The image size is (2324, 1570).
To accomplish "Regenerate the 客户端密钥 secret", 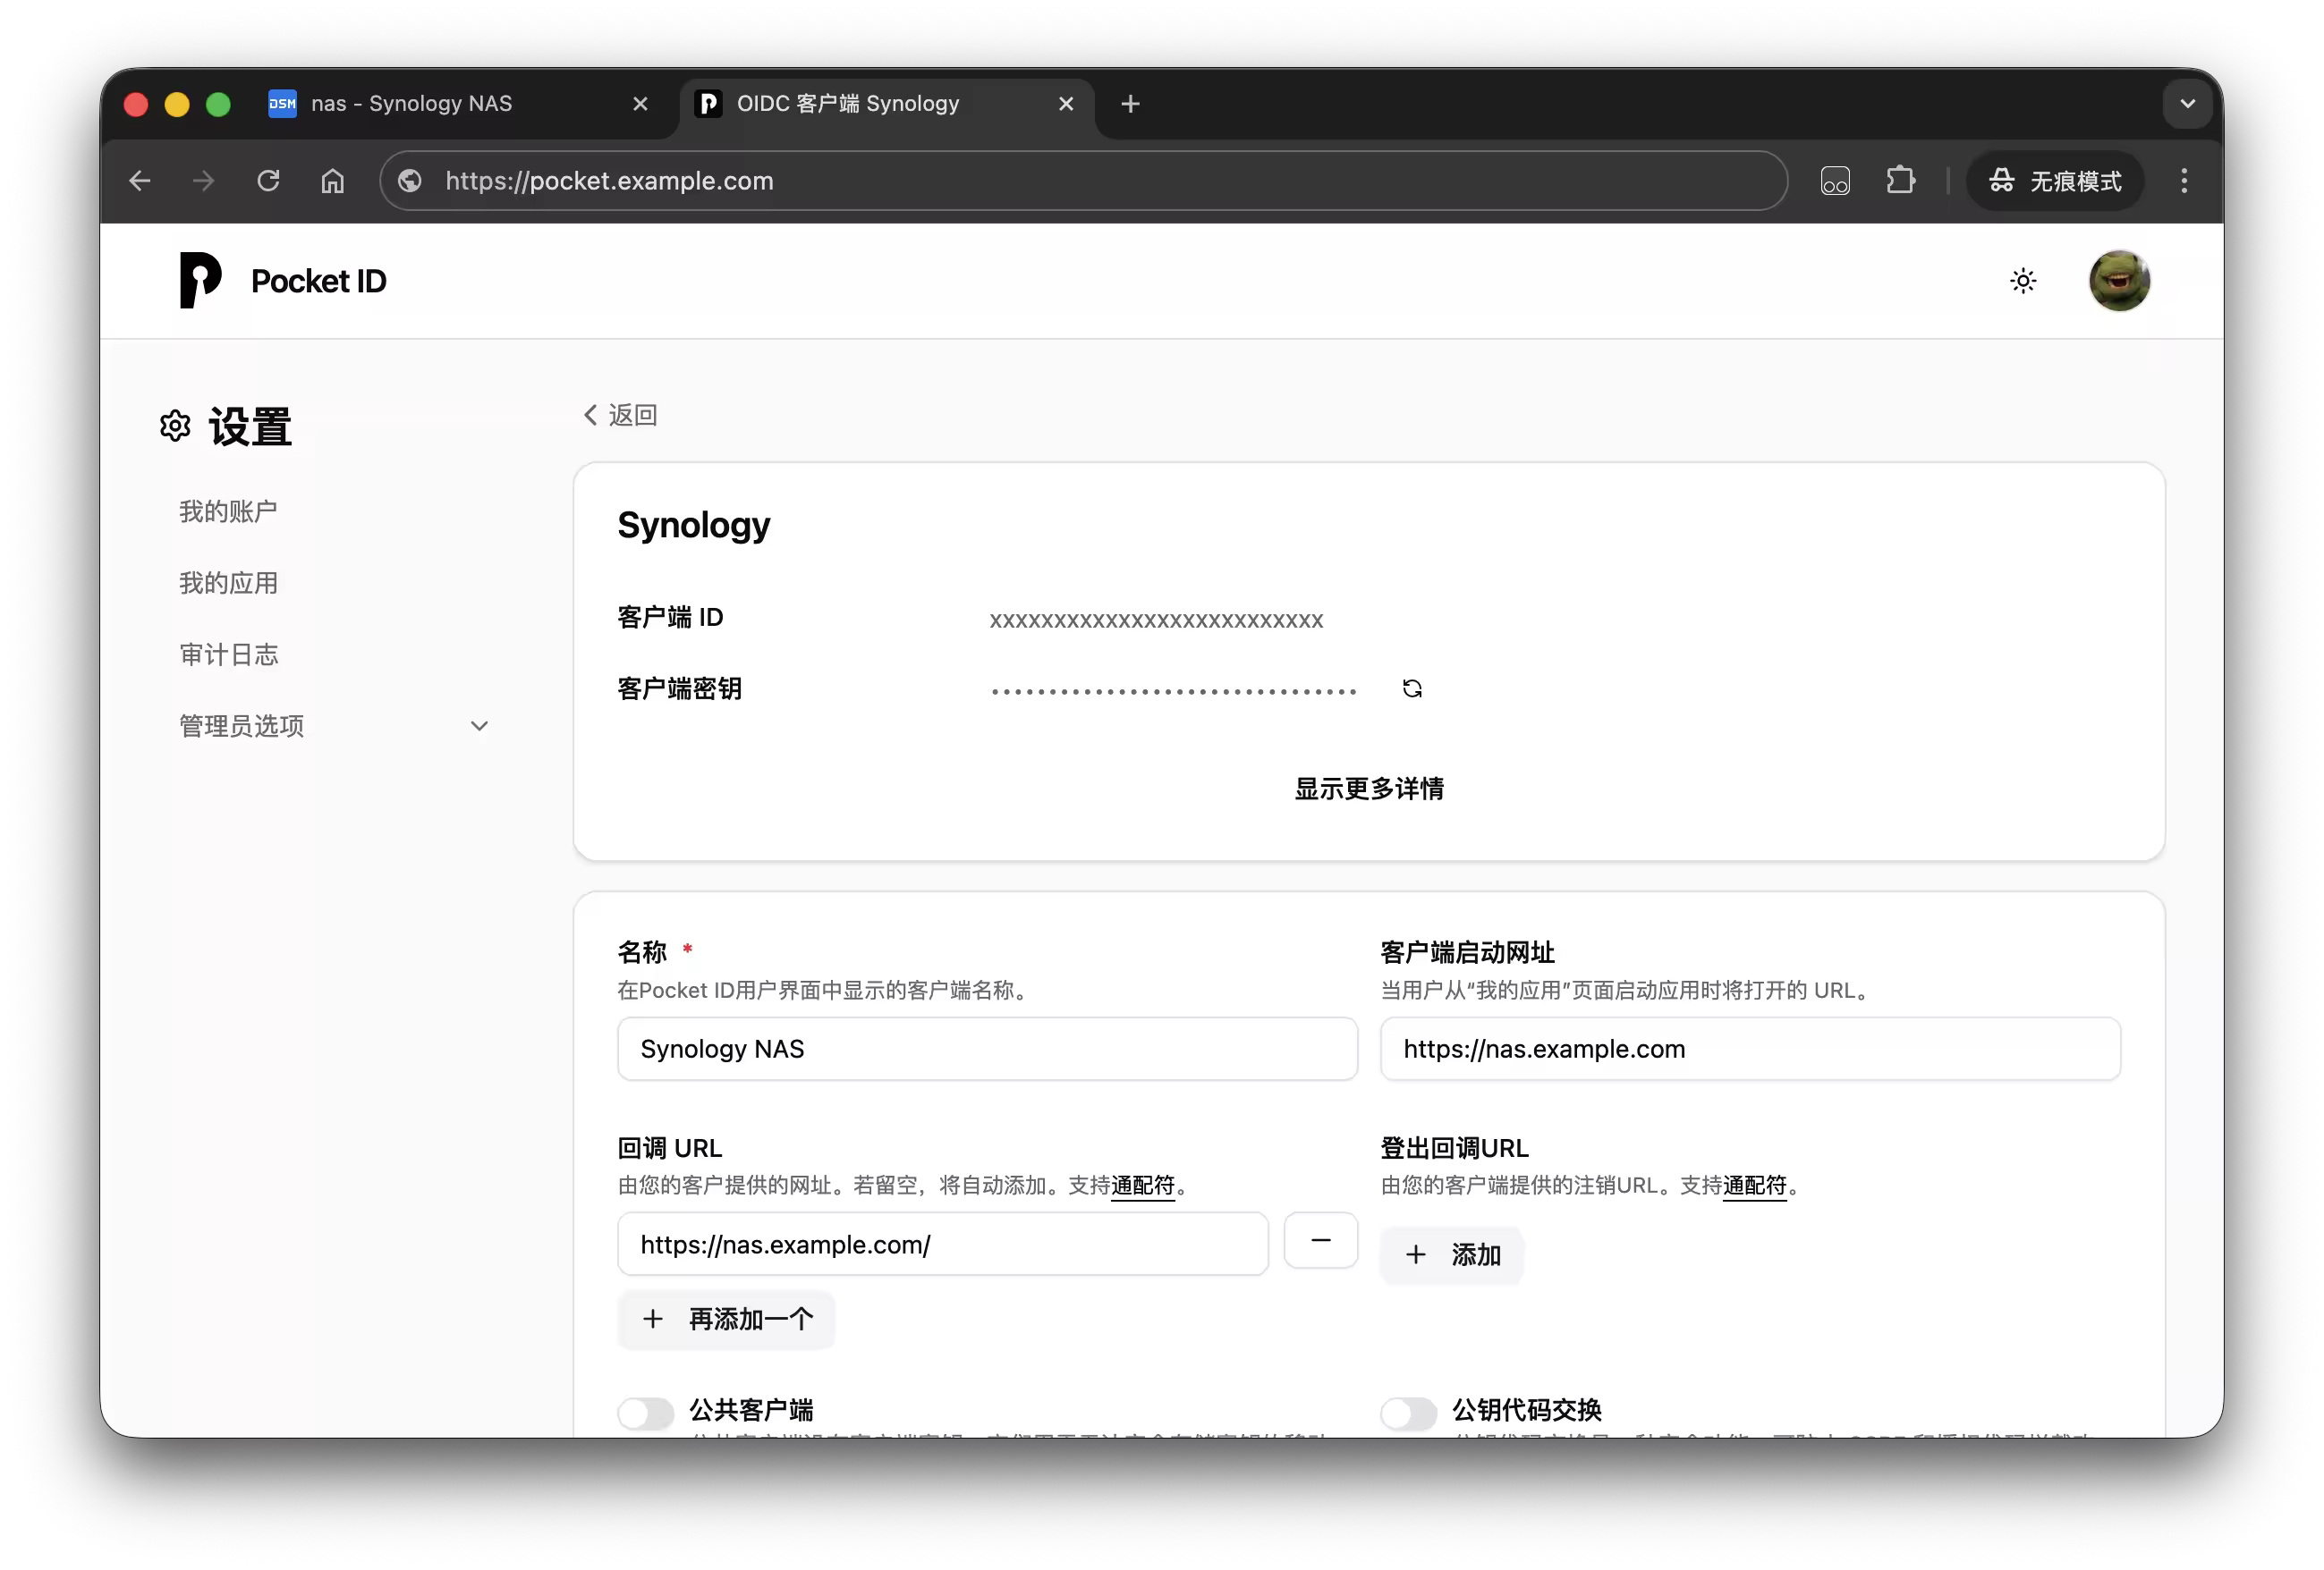I will point(1412,688).
